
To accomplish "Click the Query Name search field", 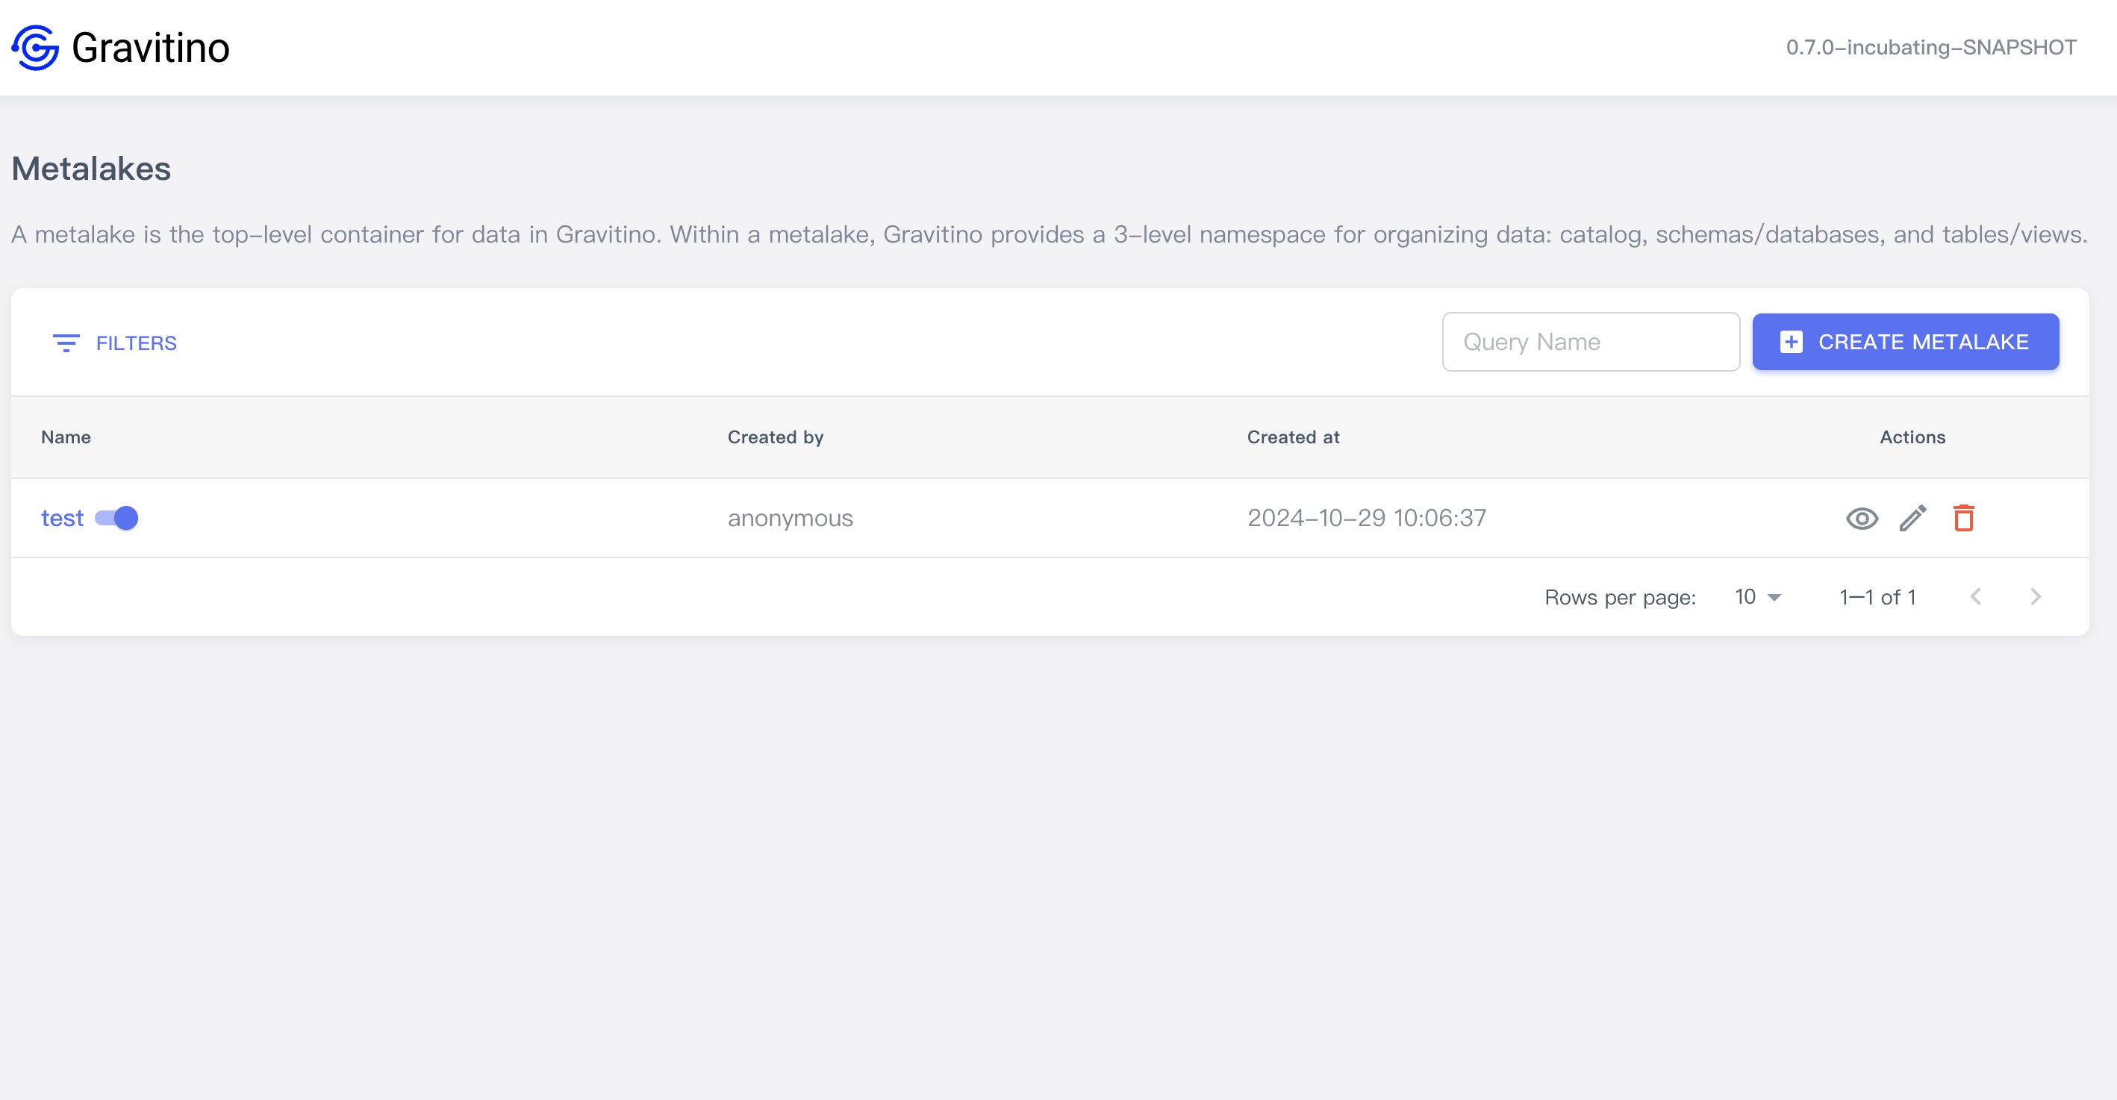I will [1590, 342].
